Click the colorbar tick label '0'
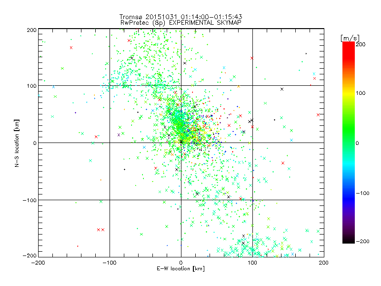 tap(357, 143)
